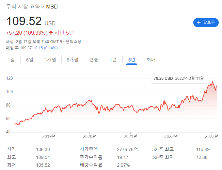
Task: Click the 52-주 최저 value 72.88
Action: (x=202, y=157)
